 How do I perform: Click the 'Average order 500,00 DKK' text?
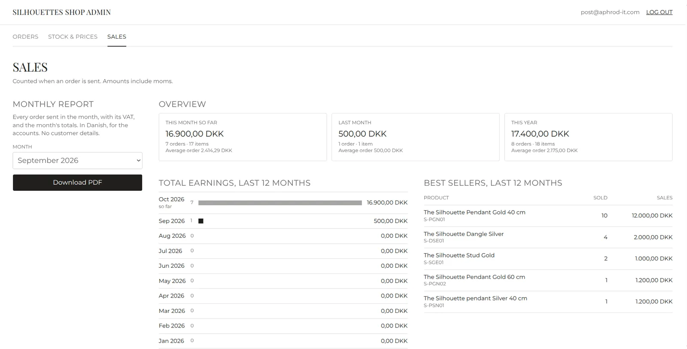(371, 150)
